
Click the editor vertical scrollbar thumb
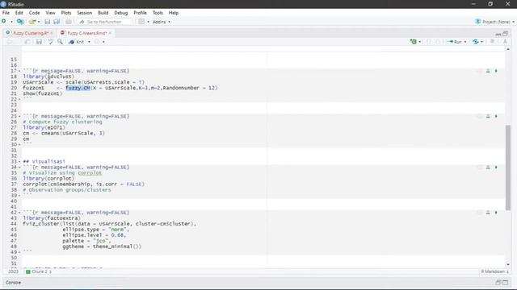pos(508,168)
